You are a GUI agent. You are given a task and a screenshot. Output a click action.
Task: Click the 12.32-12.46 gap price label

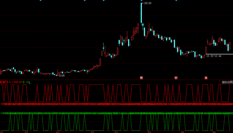pos(214,56)
